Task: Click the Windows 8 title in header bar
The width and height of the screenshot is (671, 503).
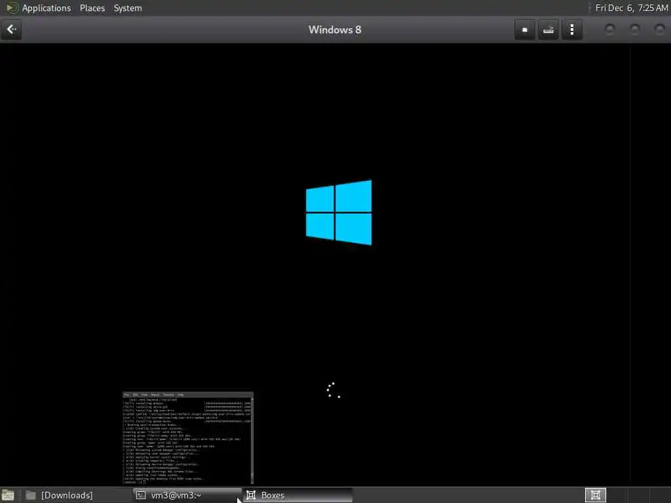Action: click(x=335, y=30)
